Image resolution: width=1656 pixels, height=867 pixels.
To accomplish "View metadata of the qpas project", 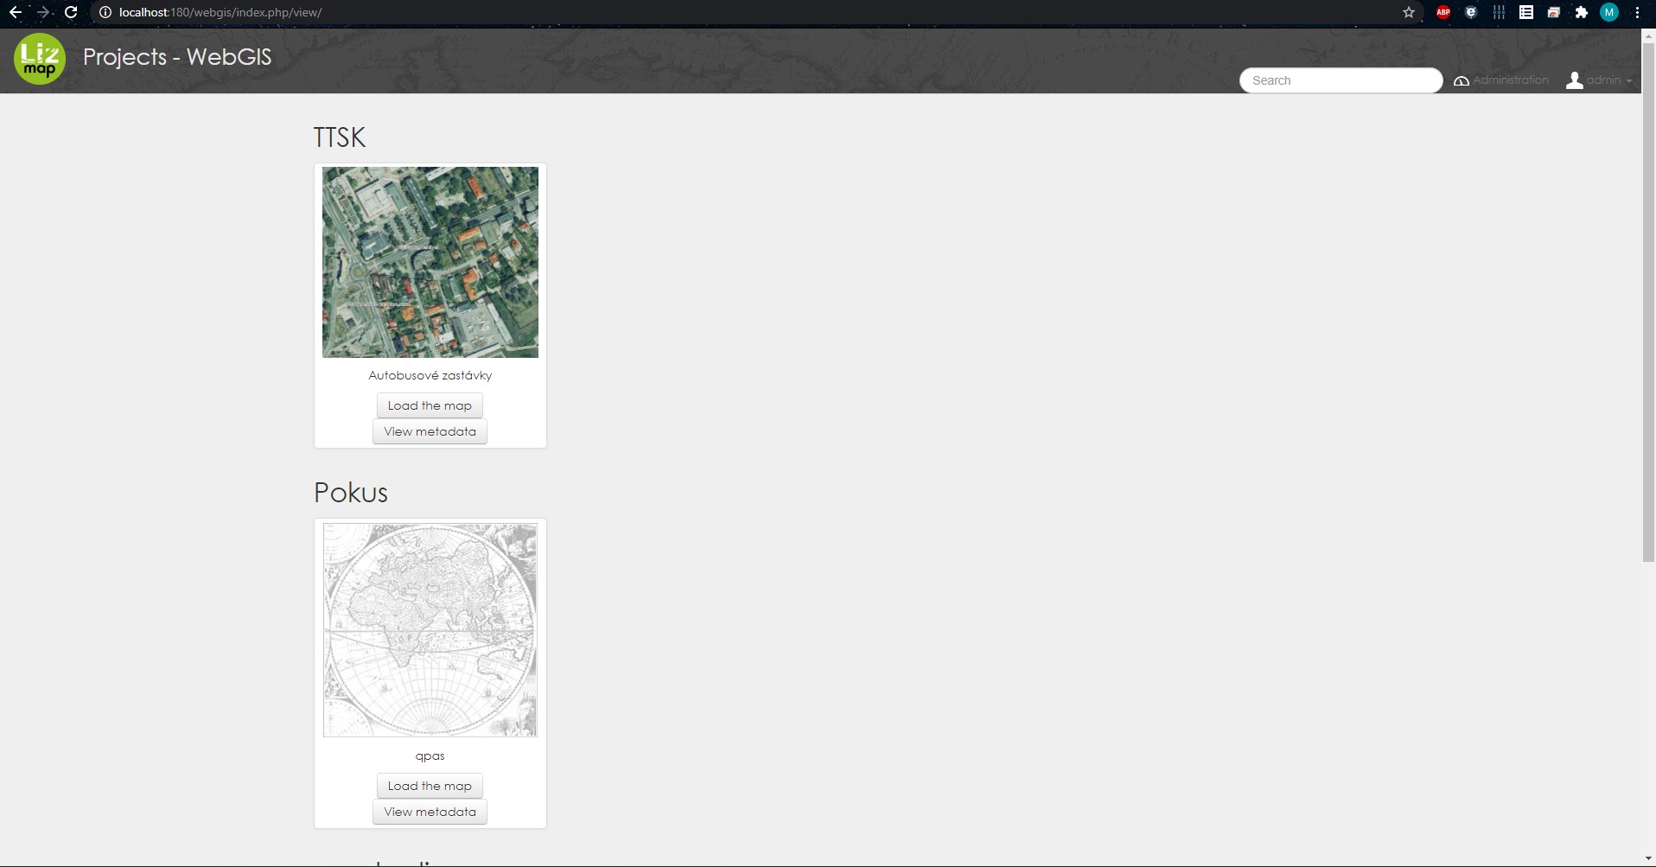I will [430, 811].
